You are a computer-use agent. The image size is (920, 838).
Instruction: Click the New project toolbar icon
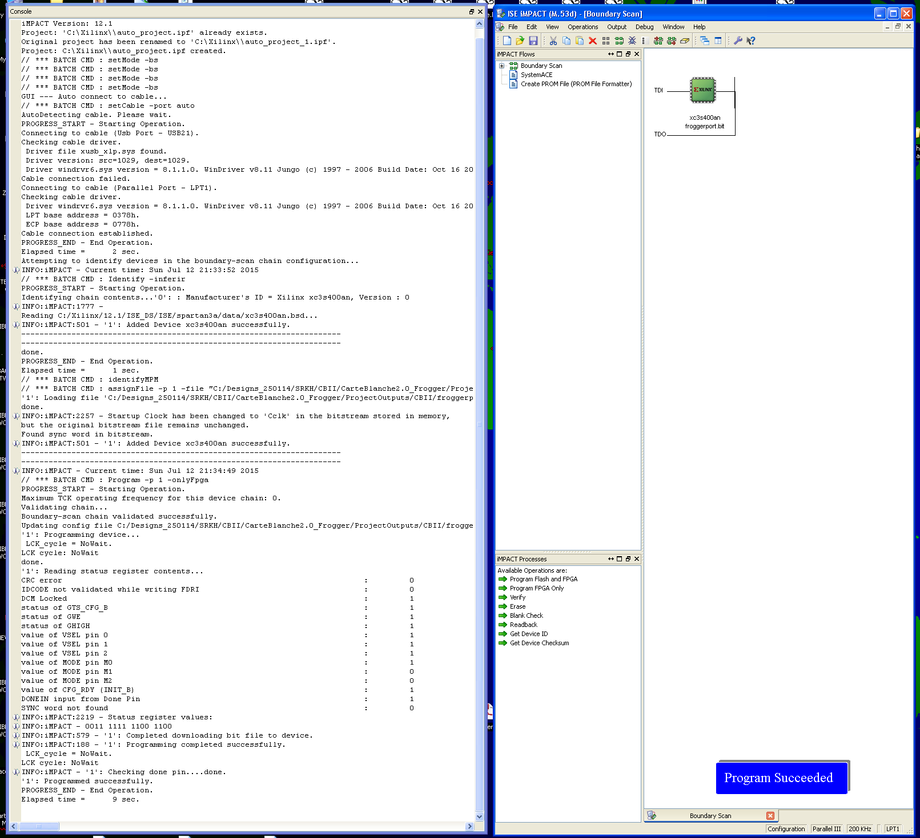tap(507, 41)
